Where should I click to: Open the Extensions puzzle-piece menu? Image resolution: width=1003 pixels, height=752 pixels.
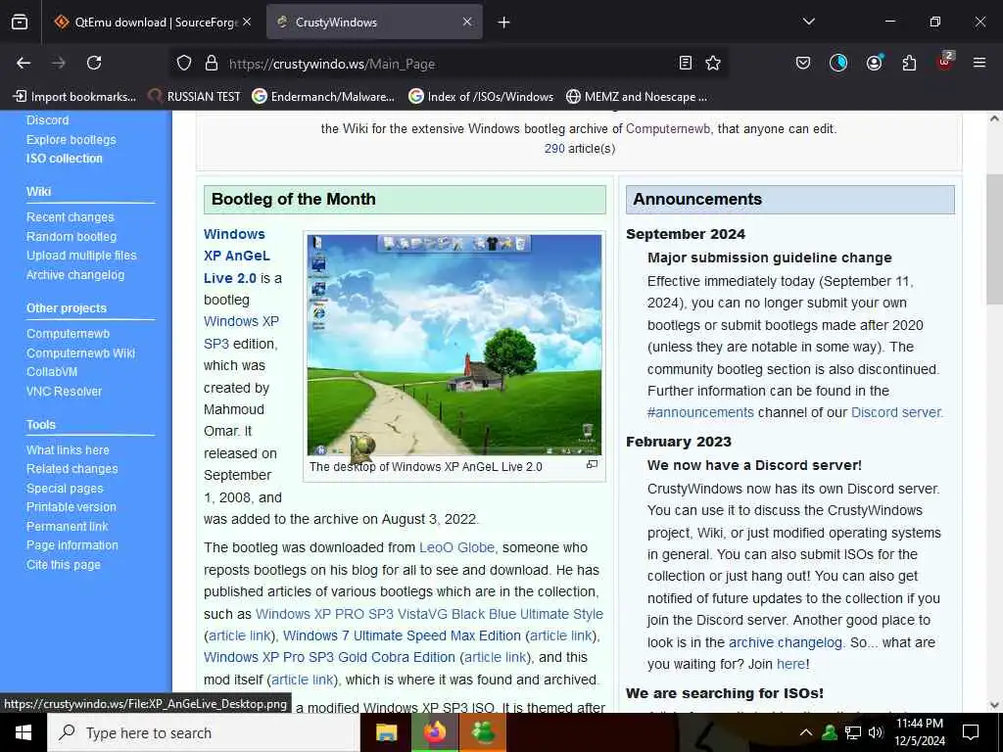tap(909, 63)
